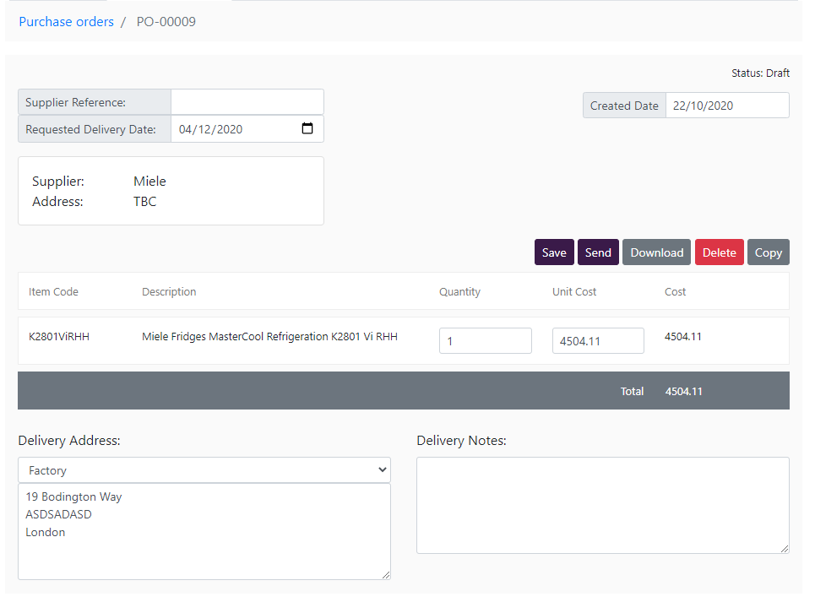Click the Cost column header
The height and width of the screenshot is (613, 815).
[x=675, y=292]
